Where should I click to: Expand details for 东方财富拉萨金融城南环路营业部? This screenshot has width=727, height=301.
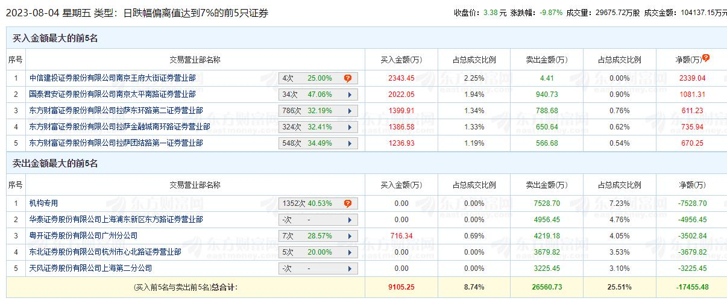pos(350,127)
